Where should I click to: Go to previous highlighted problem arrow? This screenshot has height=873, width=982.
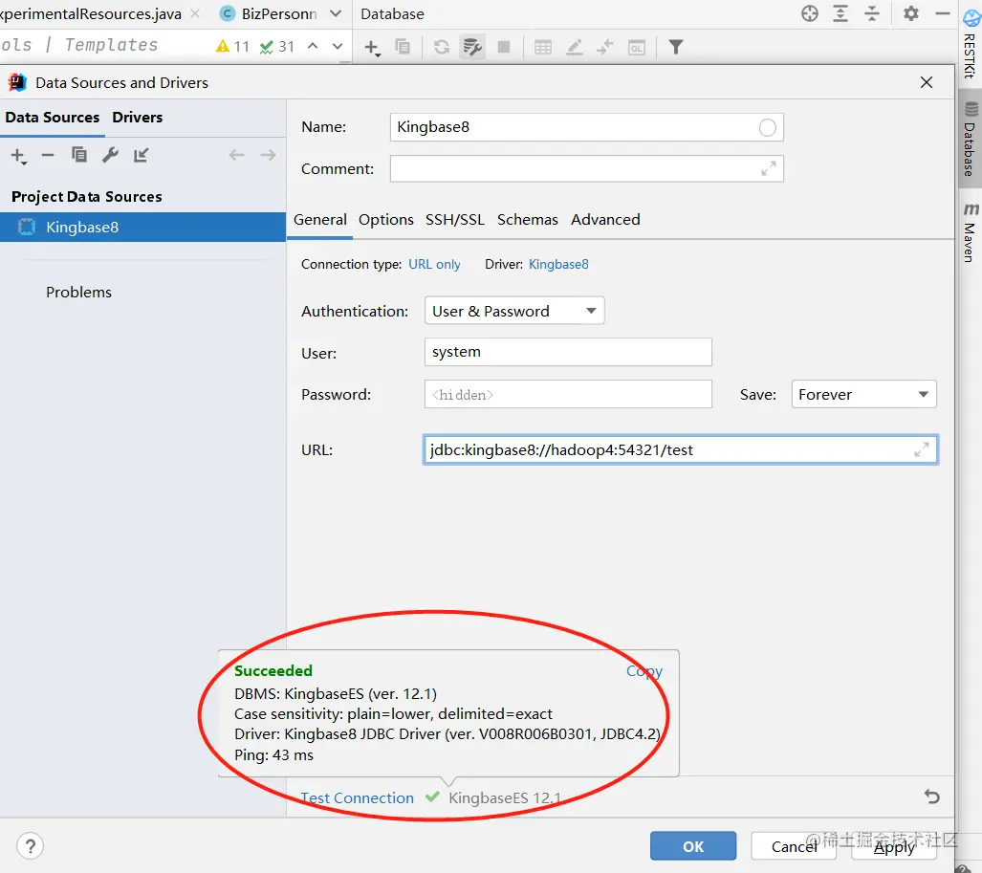[313, 46]
